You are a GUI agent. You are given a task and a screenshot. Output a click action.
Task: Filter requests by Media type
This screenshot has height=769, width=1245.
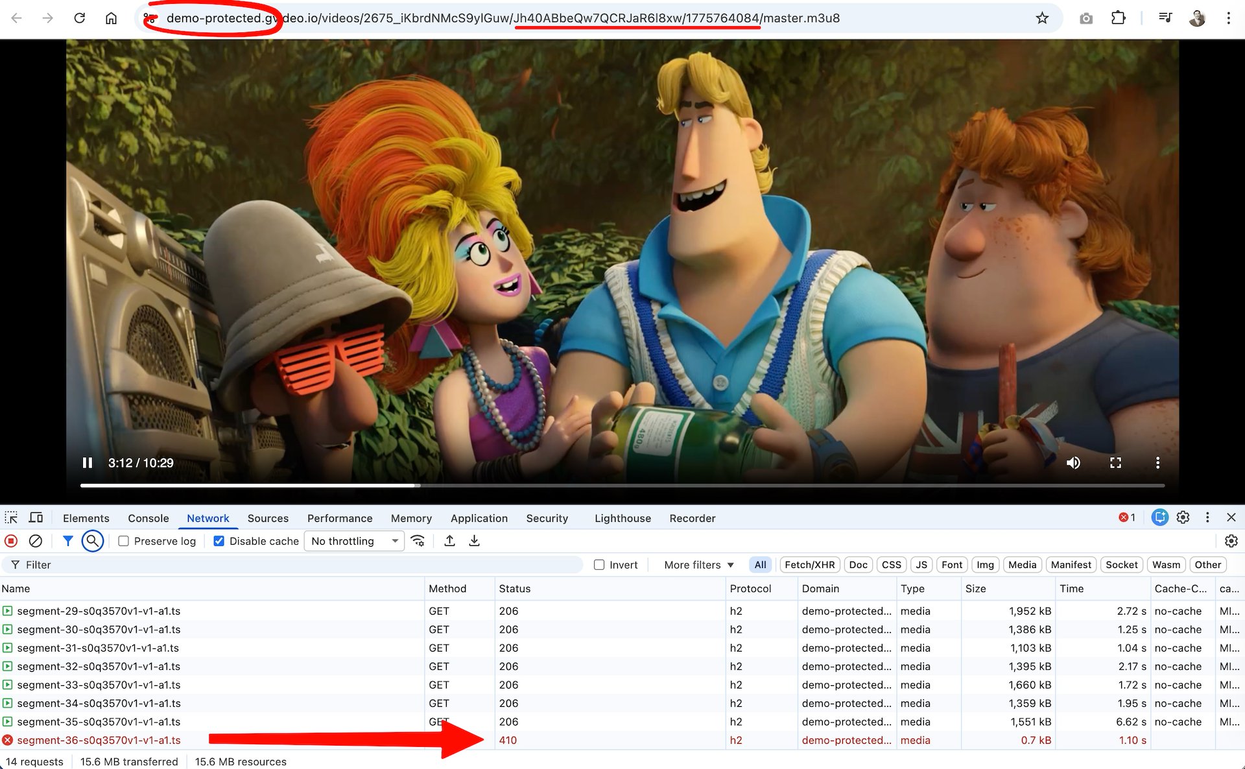(x=1023, y=565)
